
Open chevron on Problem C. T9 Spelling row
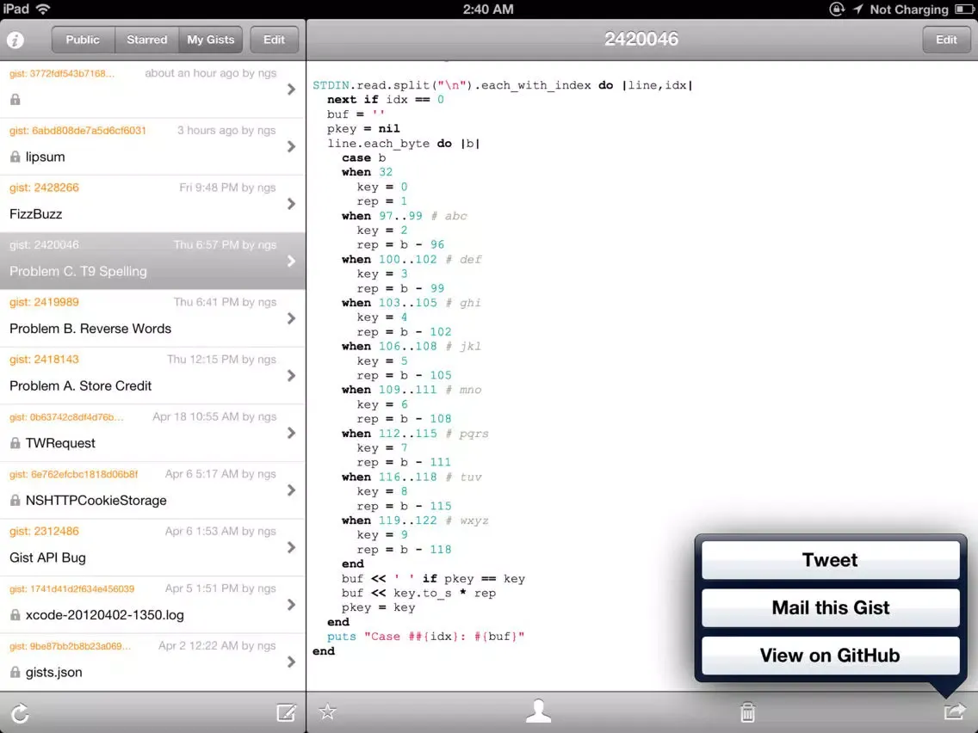click(291, 262)
